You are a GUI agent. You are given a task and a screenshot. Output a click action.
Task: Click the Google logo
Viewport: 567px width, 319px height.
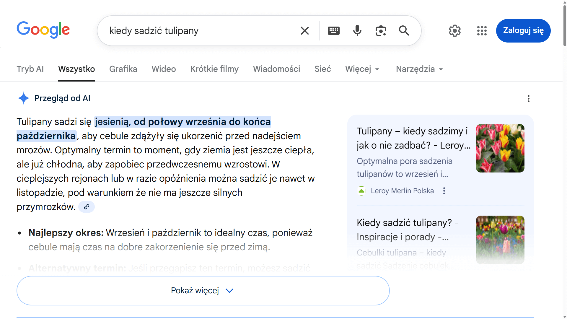pos(43,30)
